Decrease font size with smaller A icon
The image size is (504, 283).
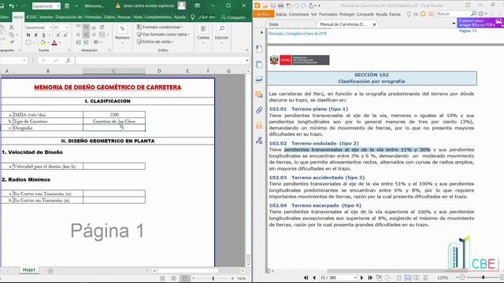(x=65, y=35)
